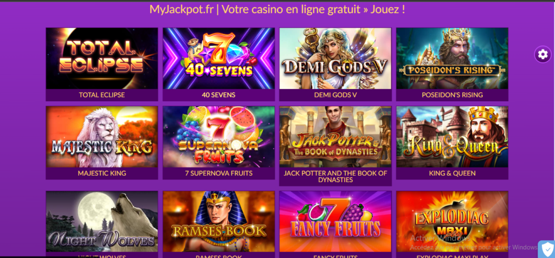Open the Demi Gods V game thumbnail
555x258 pixels.
[335, 59]
